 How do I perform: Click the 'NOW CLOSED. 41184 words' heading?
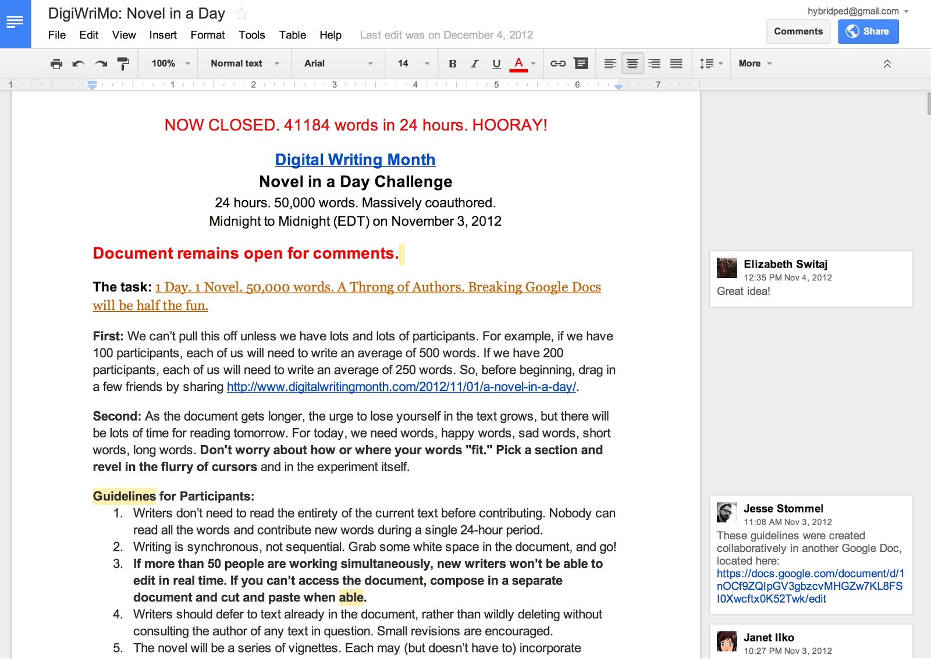[356, 125]
